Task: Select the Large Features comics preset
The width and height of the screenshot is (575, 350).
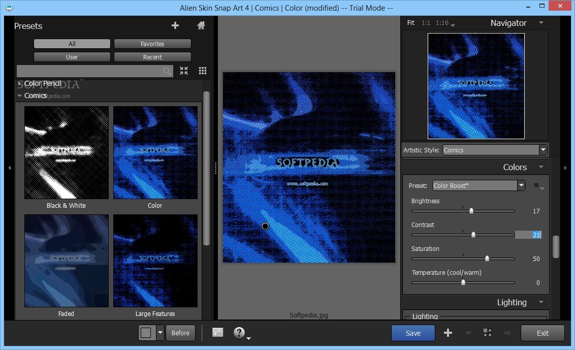Action: [155, 261]
